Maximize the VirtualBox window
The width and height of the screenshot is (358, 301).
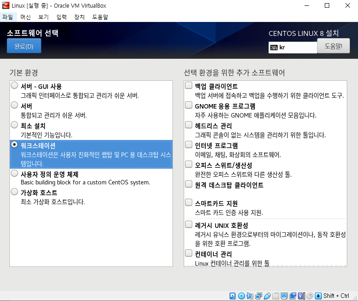click(327, 5)
